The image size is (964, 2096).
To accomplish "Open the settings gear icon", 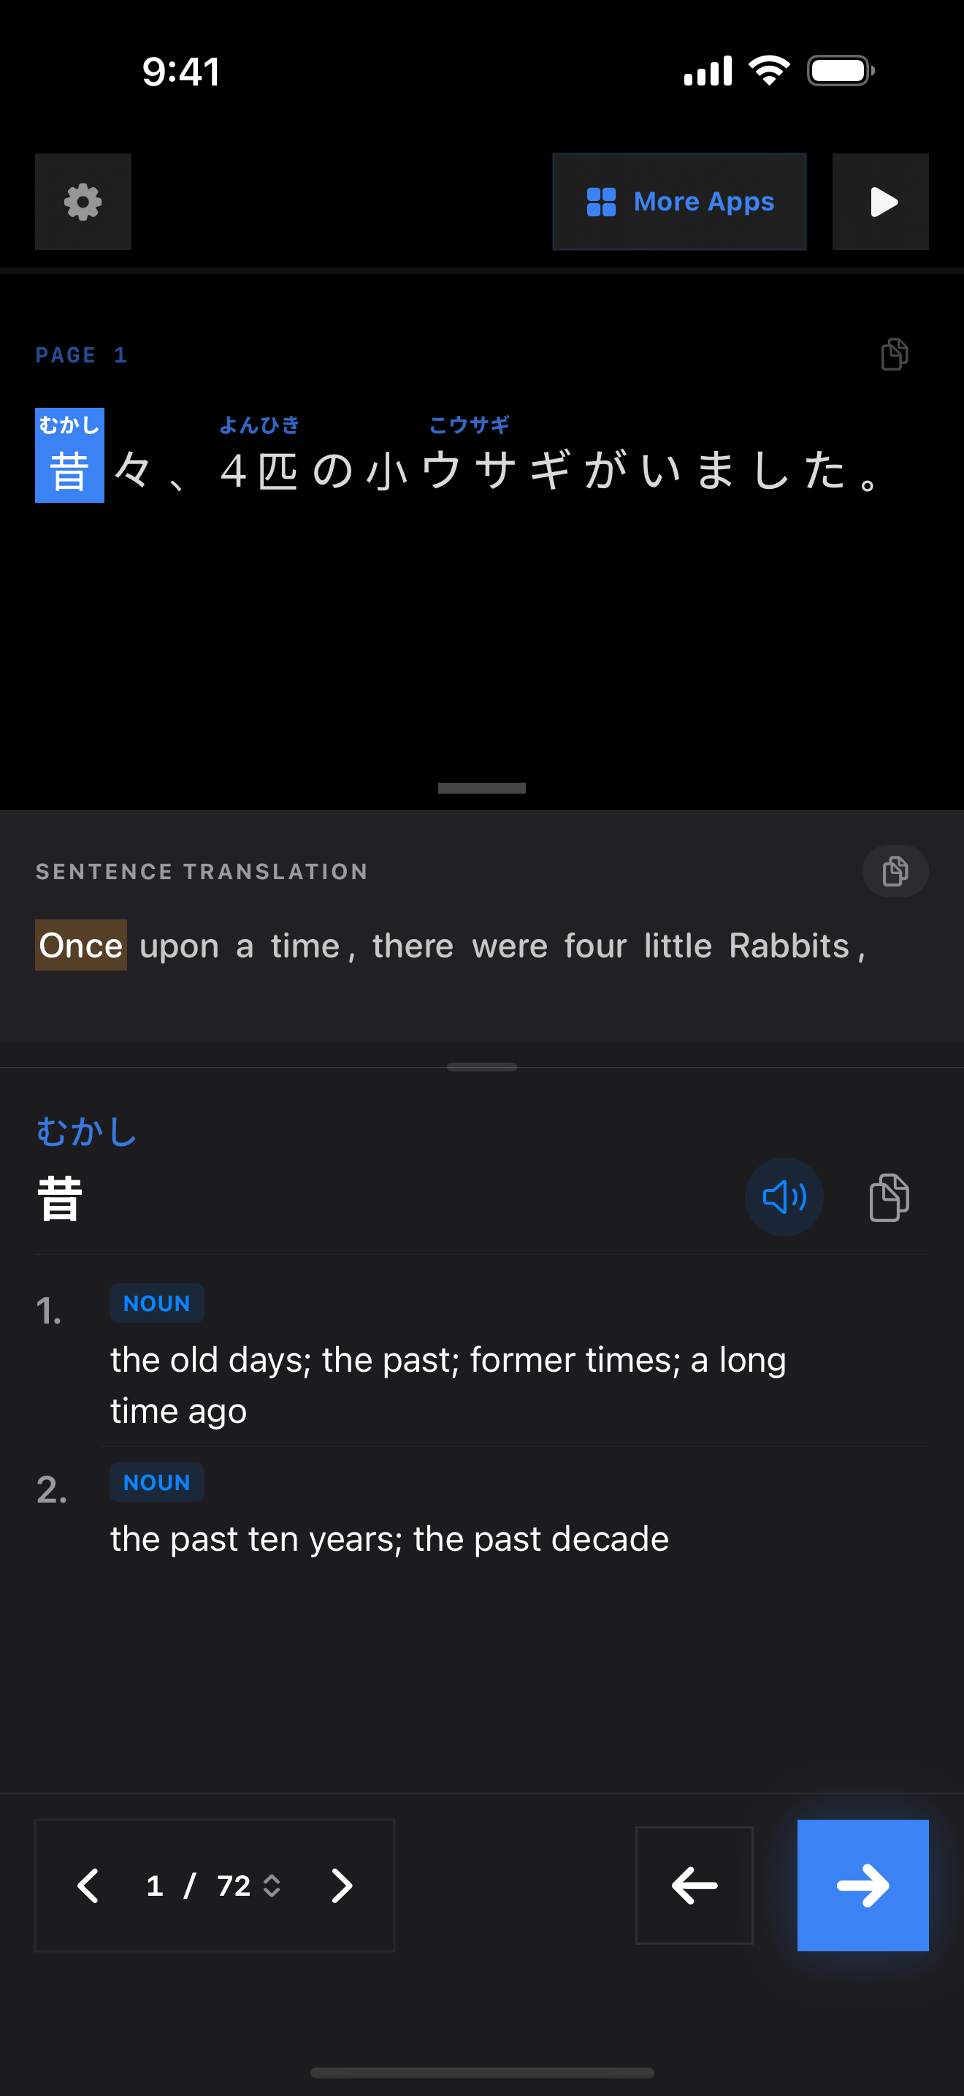I will 83,202.
